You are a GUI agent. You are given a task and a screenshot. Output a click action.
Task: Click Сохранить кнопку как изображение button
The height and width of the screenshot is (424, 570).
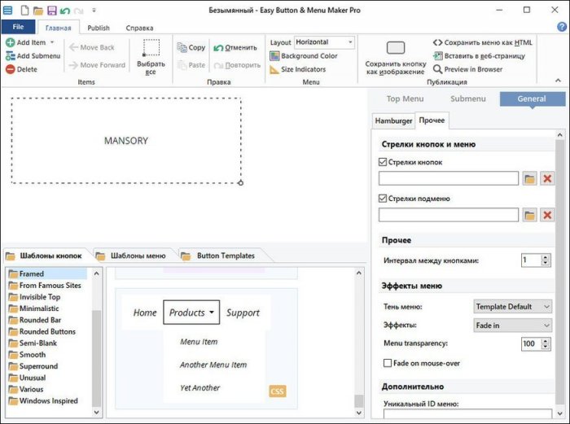[x=396, y=57]
